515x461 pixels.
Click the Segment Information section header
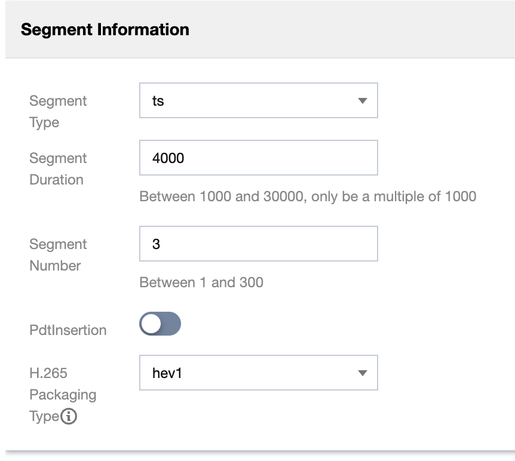pos(105,30)
